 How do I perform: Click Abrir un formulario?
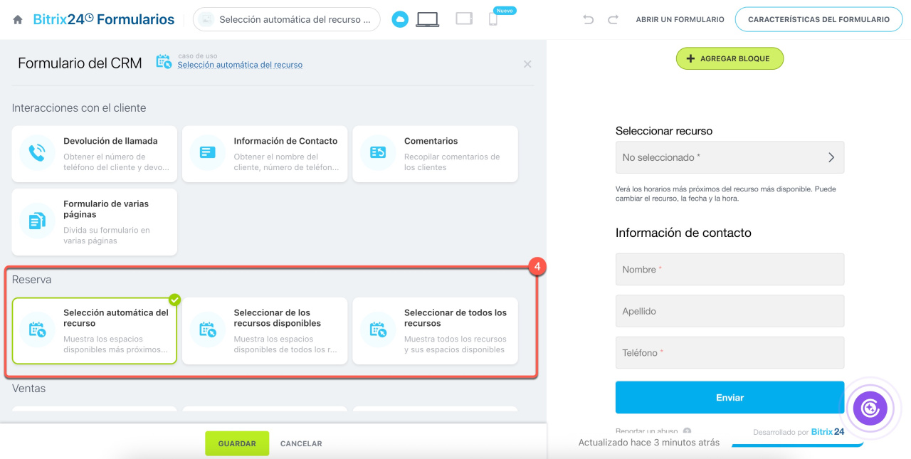680,20
